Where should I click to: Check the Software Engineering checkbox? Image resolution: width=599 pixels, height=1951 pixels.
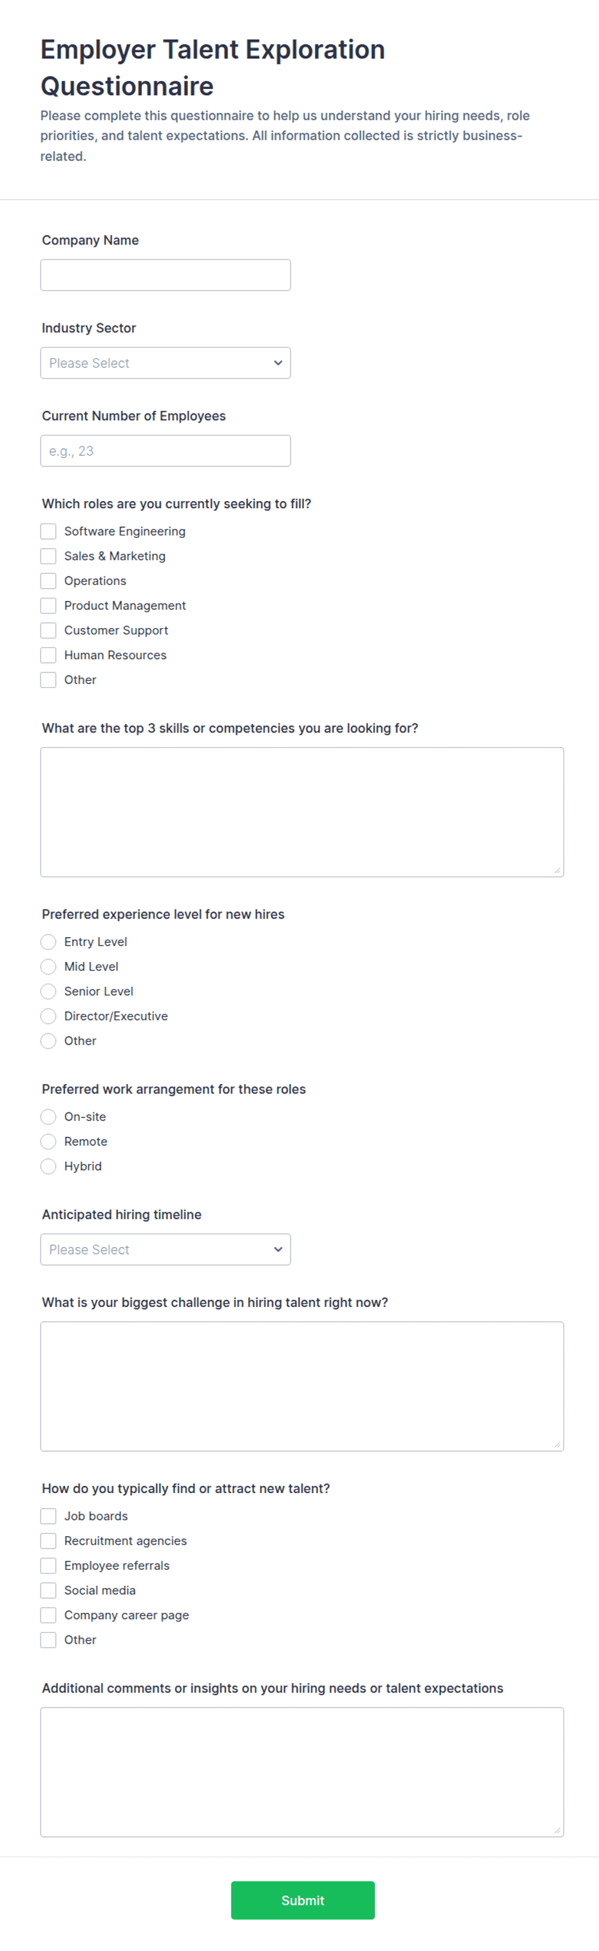pyautogui.click(x=48, y=531)
